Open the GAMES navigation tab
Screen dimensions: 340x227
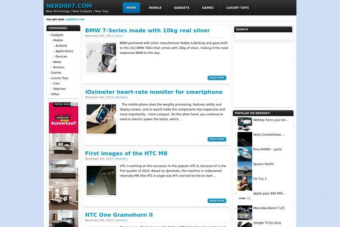[x=208, y=8]
